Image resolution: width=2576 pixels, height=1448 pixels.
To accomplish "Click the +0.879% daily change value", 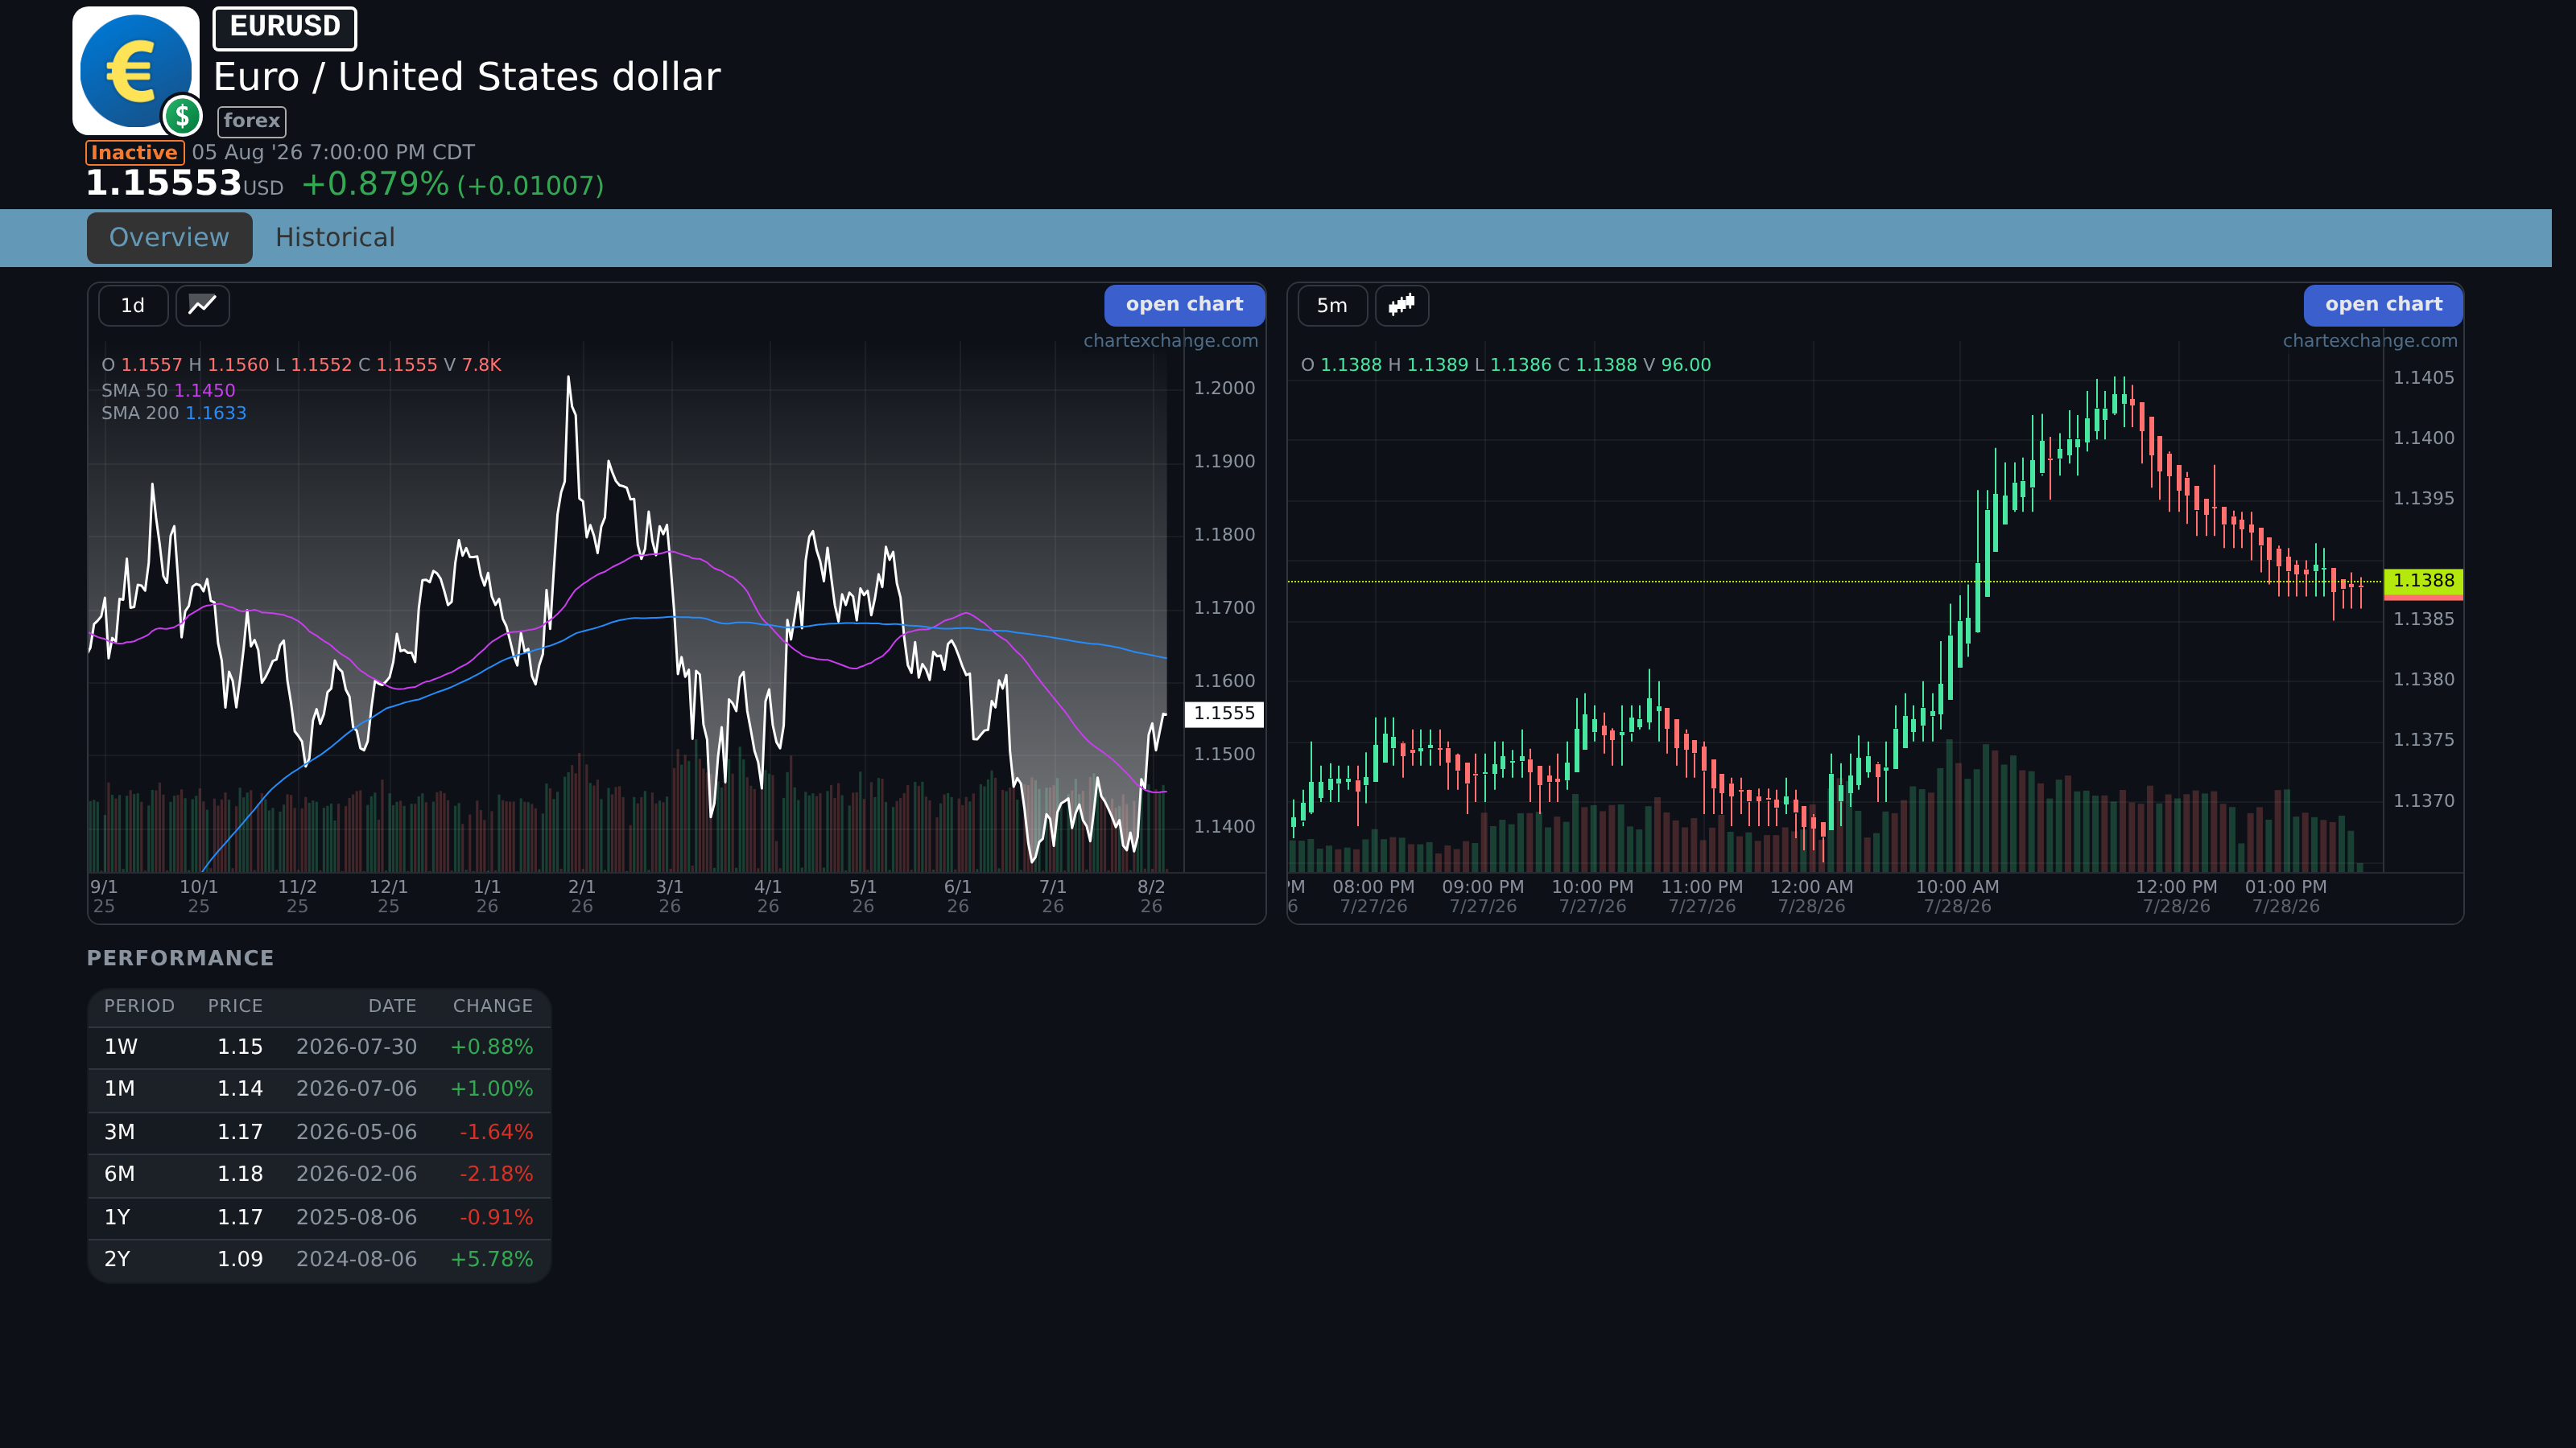I will tap(375, 184).
